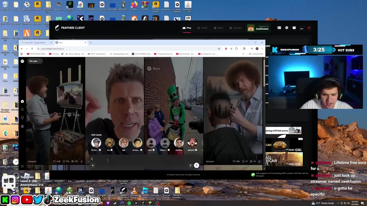The image size is (367, 206).
Task: Open Recycle Bin on the desktop
Action: coord(5,6)
